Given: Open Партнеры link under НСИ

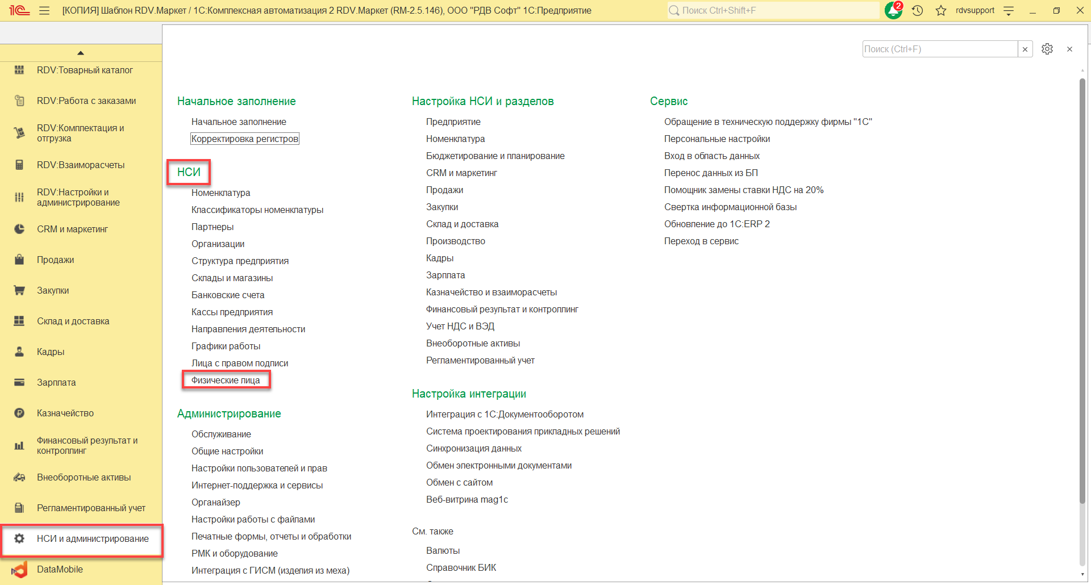Looking at the screenshot, I should (213, 227).
